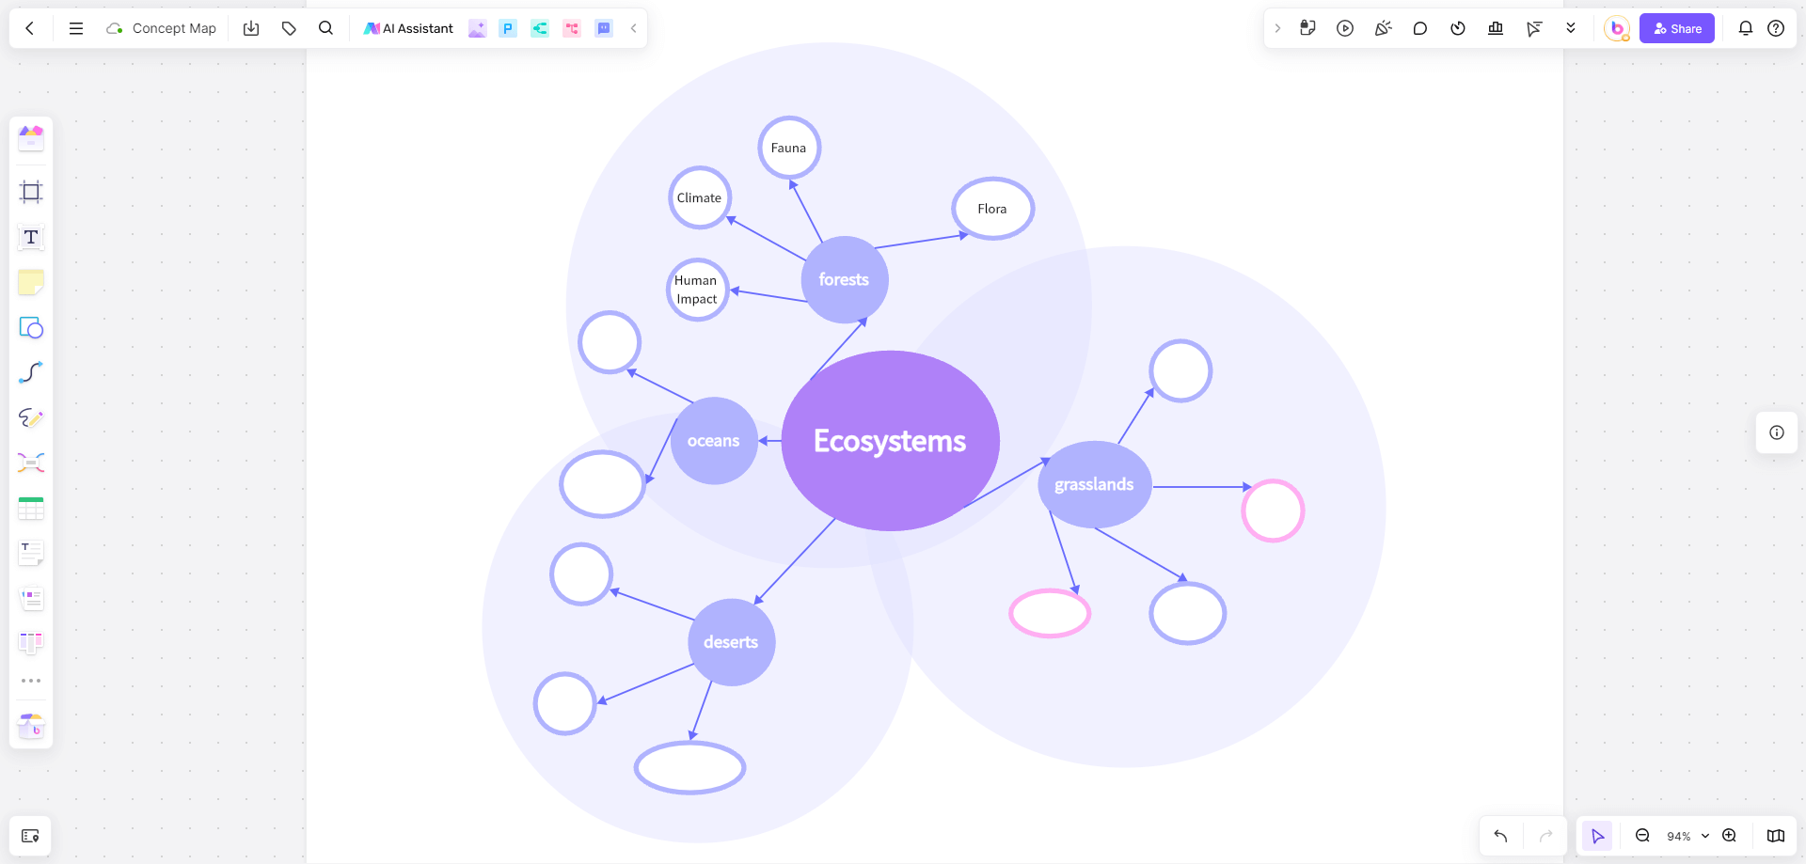1806x864 pixels.
Task: Undo the last action
Action: tap(1500, 836)
